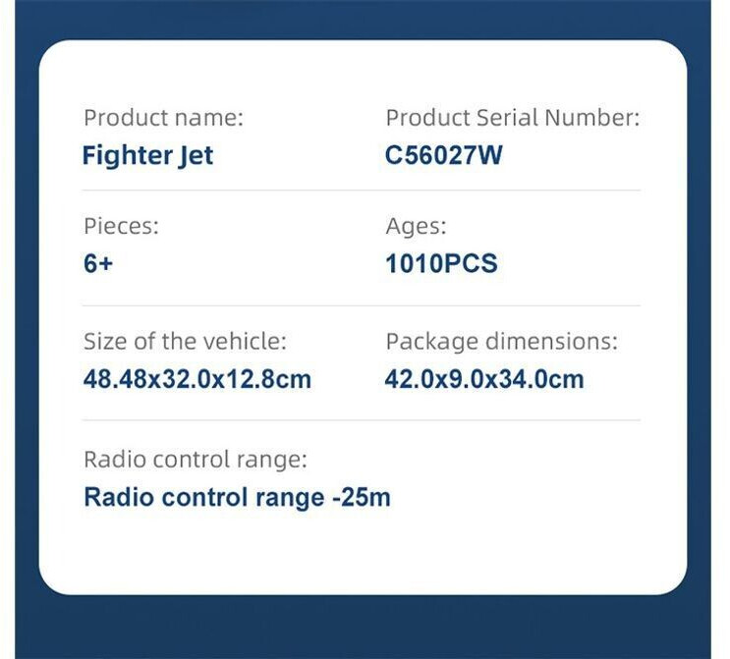This screenshot has height=659, width=730.
Task: Select the vehicle size 48.48x32.0x12.8cm
Action: click(x=197, y=379)
